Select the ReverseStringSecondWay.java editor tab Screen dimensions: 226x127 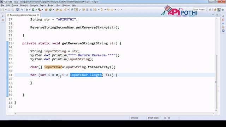pyautogui.click(x=23, y=15)
